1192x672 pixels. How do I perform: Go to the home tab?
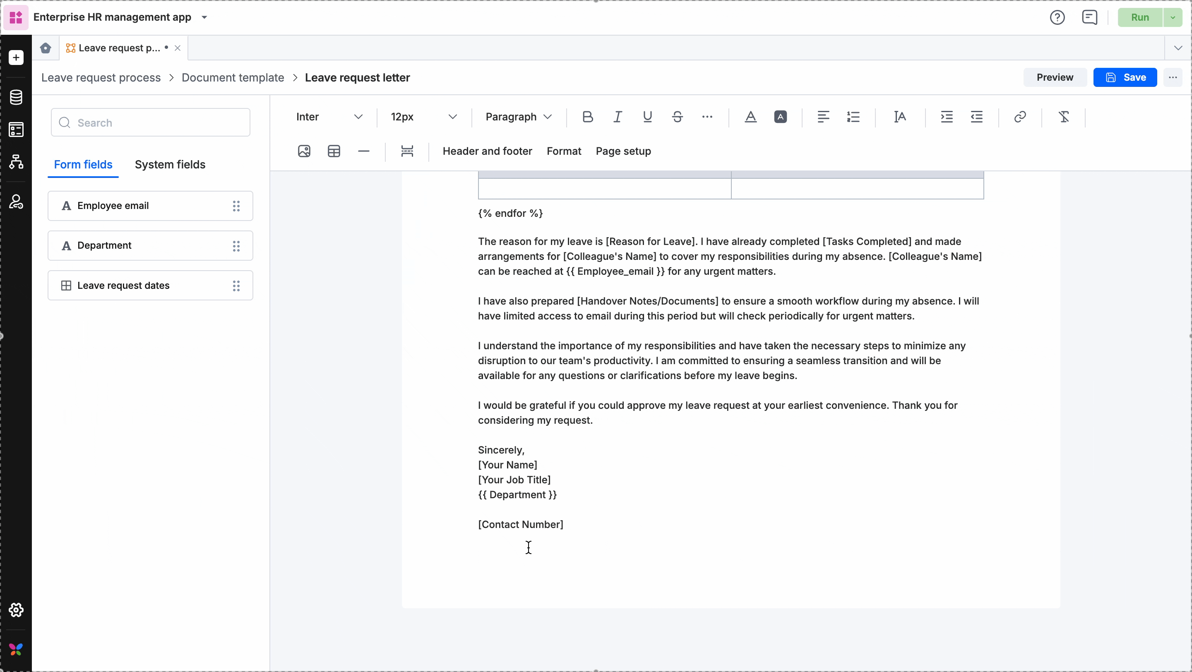click(46, 48)
